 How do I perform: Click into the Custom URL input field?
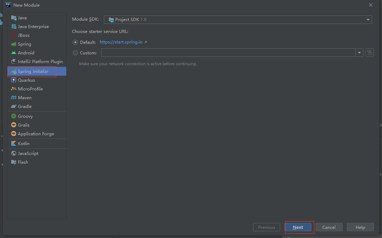pos(228,53)
